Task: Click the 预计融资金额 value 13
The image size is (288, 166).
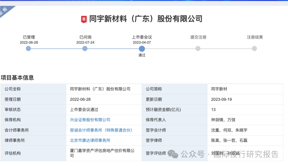Action: coord(213,110)
